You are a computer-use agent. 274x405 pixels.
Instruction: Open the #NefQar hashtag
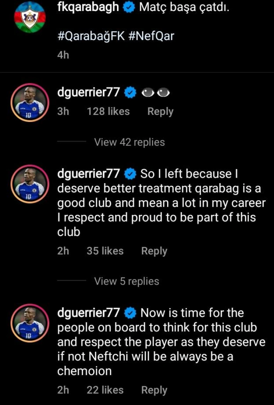coord(150,36)
